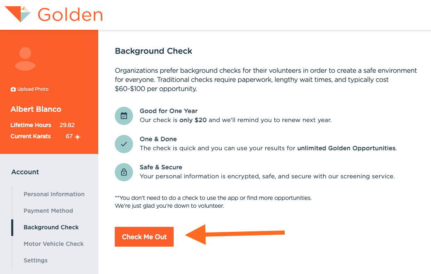Click the Albert Blanco profile name
The height and width of the screenshot is (274, 431).
click(x=36, y=109)
